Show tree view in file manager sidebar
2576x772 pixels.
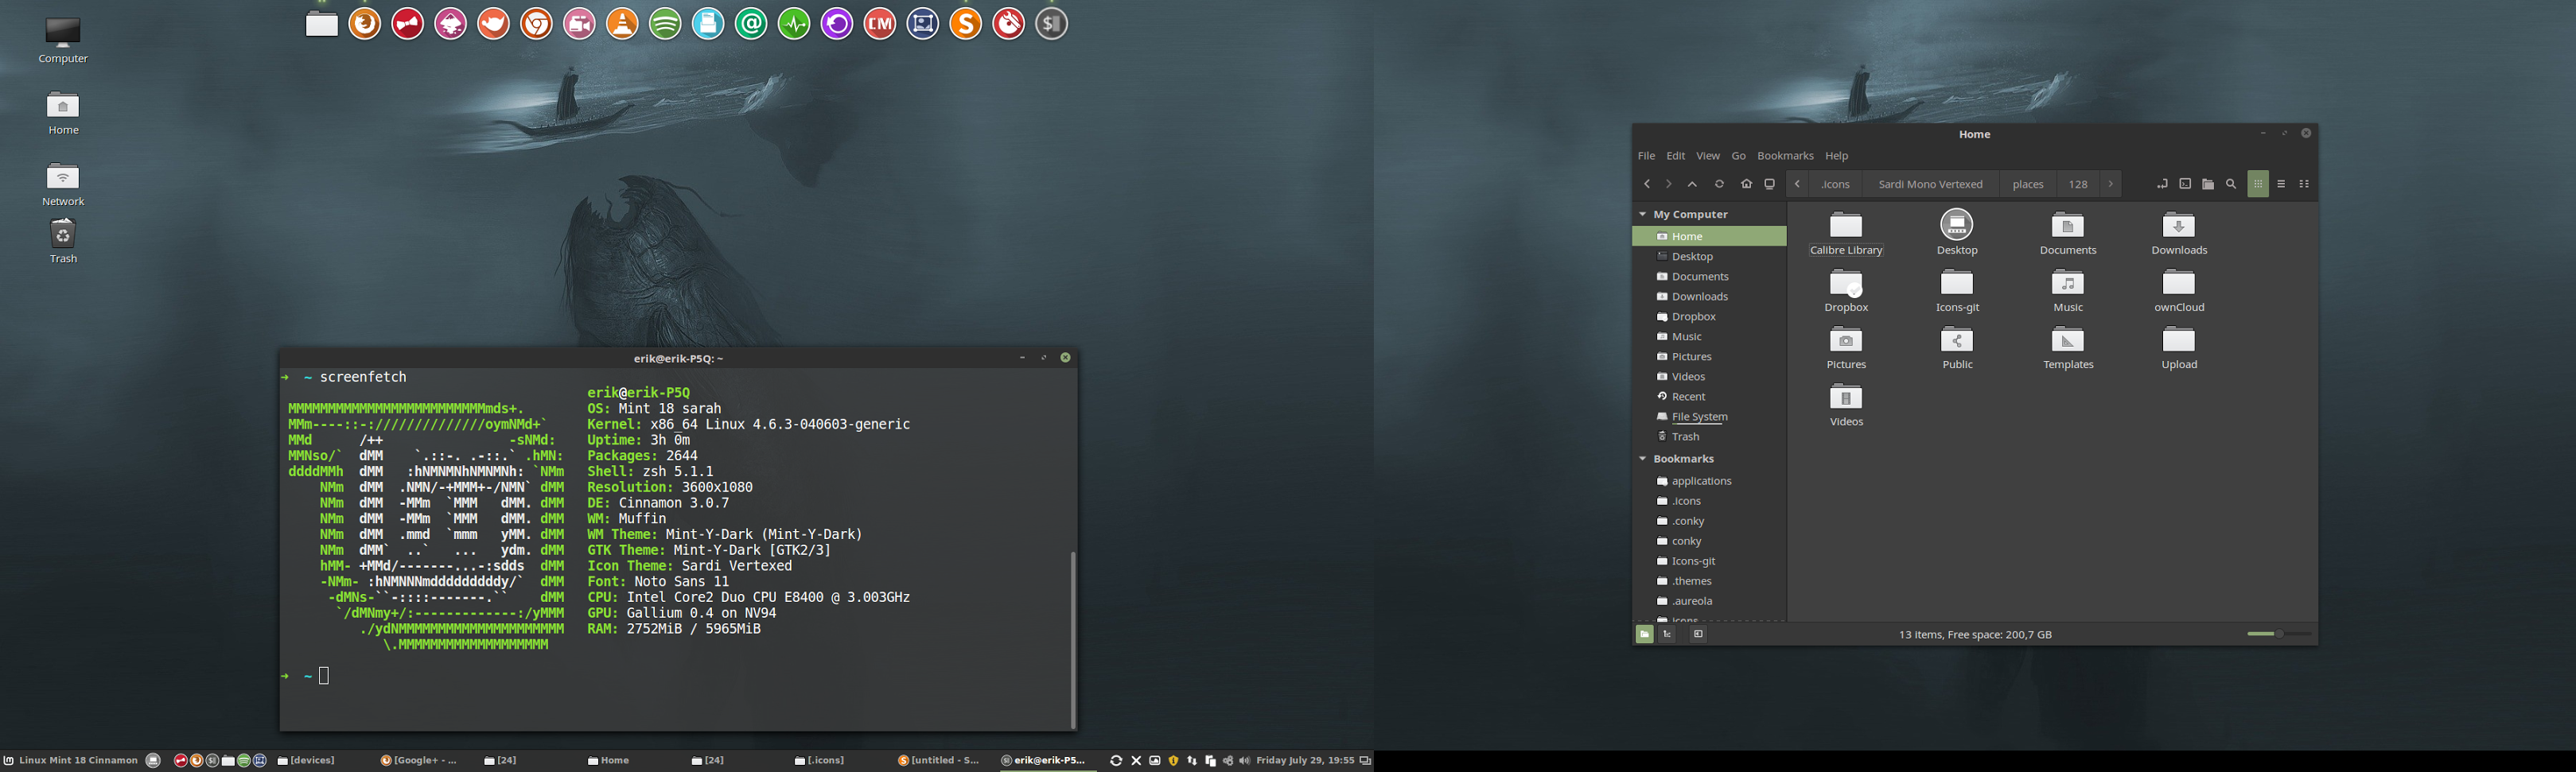(x=1667, y=634)
